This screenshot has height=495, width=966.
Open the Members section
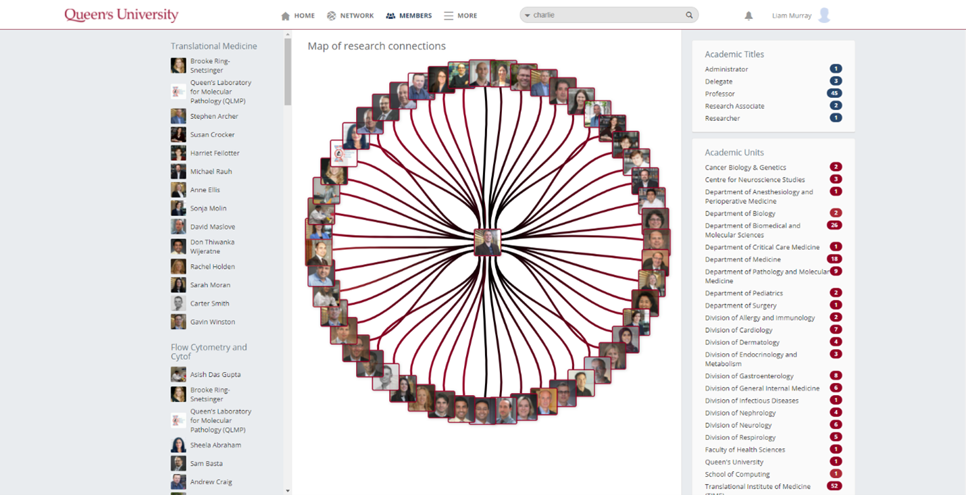[409, 16]
